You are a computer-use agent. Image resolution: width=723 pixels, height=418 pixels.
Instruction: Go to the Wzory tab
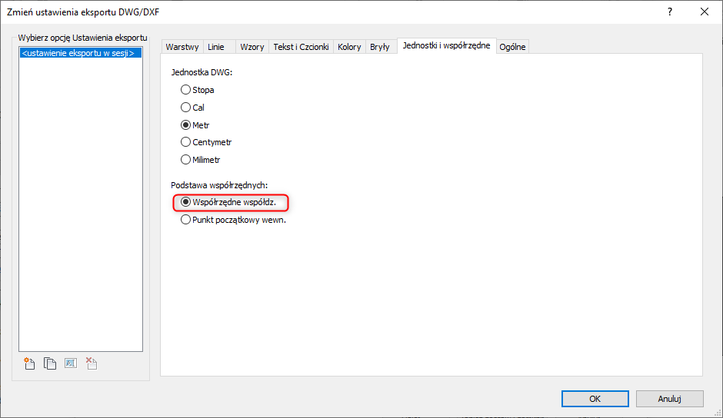tap(252, 47)
